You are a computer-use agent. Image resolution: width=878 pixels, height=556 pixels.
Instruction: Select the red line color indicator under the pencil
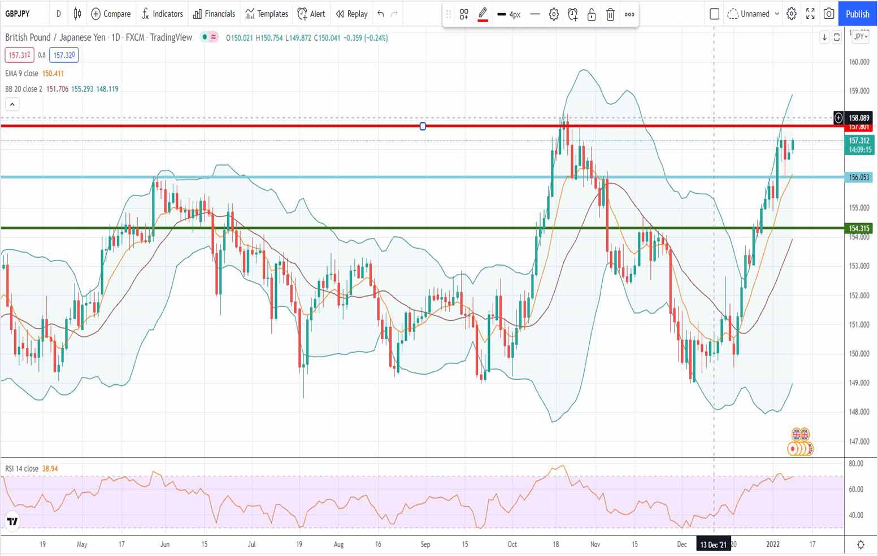[482, 20]
